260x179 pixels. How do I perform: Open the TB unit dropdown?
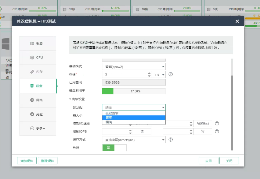tap(159, 75)
